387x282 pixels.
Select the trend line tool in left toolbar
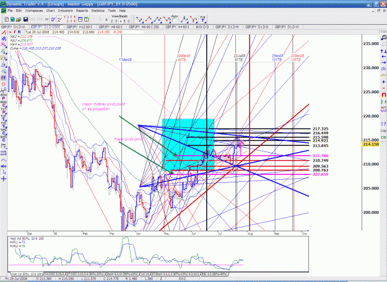tap(4, 33)
